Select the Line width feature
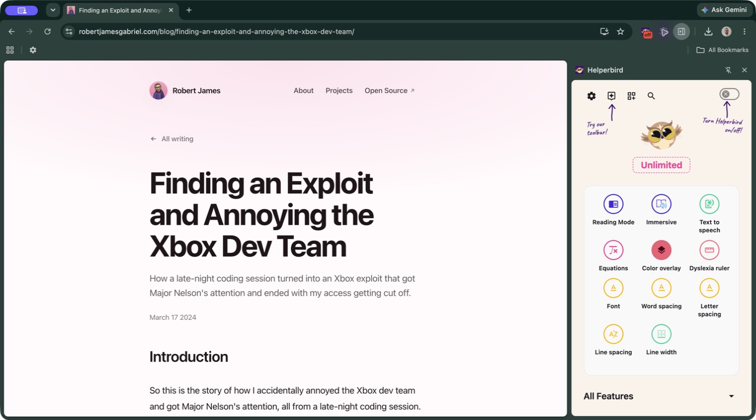This screenshot has height=420, width=756. (x=661, y=334)
